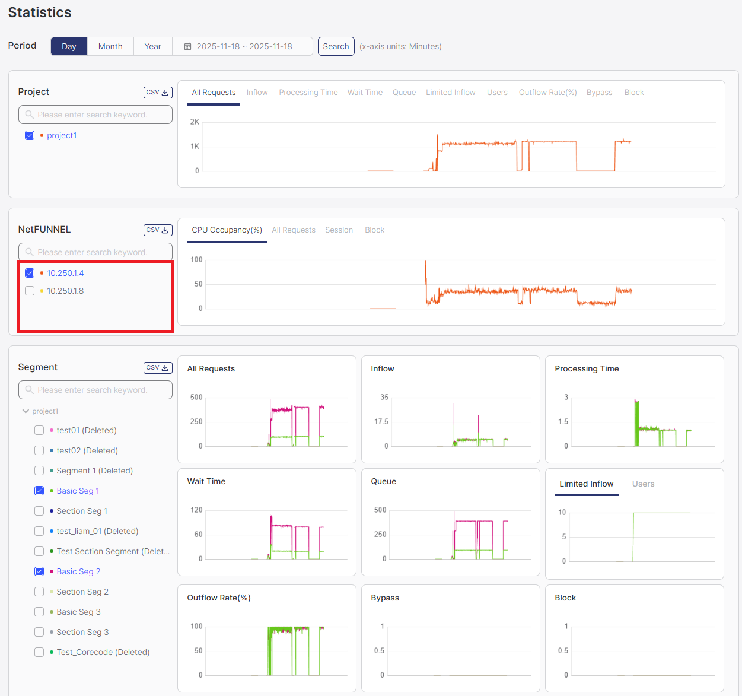Switch to the Inflow tab in Project chart

pos(257,92)
